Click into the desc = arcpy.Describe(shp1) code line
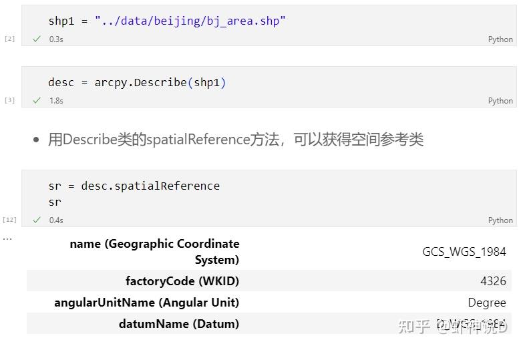Image resolution: width=521 pixels, height=348 pixels. tap(137, 83)
